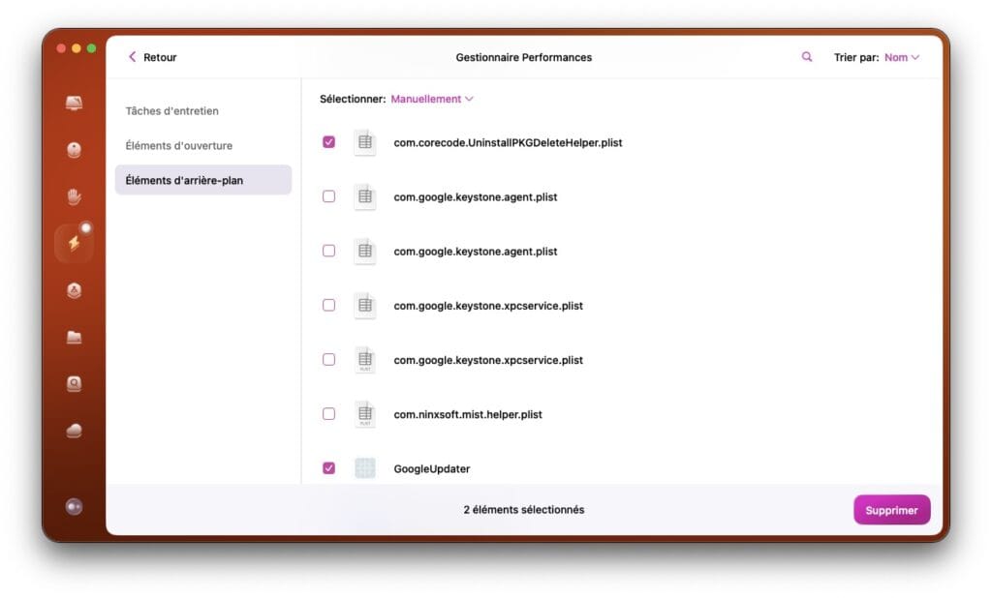The height and width of the screenshot is (598, 992).
Task: Uncheck the GoogleUpdater checkbox
Action: click(x=329, y=468)
